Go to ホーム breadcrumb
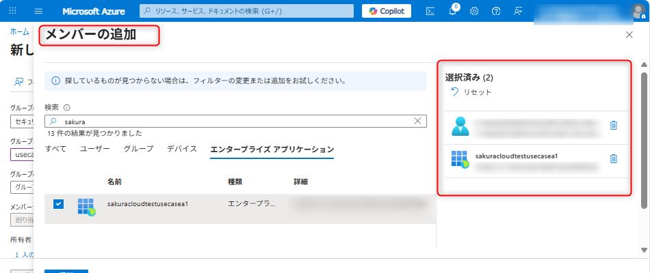This screenshot has width=650, height=273. click(19, 31)
